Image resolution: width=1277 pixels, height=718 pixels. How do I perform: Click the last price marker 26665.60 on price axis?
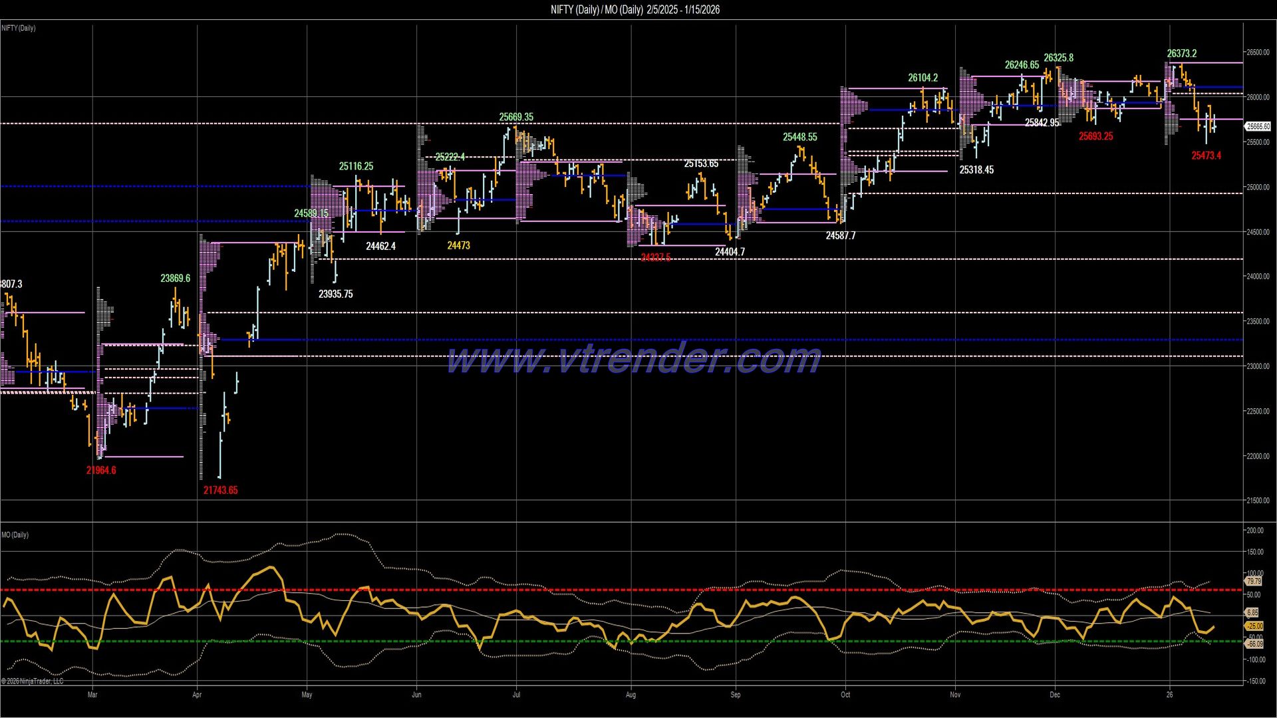tap(1259, 125)
